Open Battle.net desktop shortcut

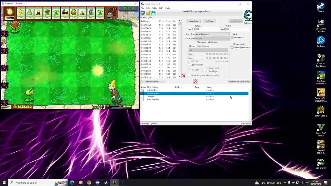tap(321, 42)
